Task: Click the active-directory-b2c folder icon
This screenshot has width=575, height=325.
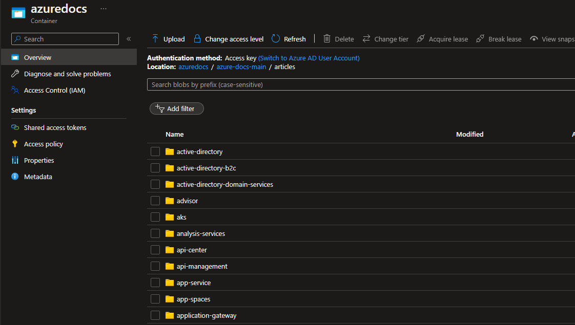Action: (170, 168)
